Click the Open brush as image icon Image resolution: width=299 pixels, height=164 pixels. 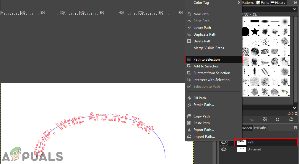tap(290, 120)
